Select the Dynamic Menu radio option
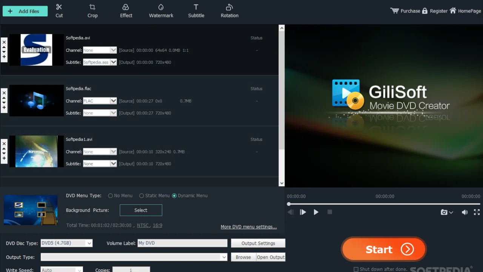Screen dimensions: 483x272 click(174, 196)
